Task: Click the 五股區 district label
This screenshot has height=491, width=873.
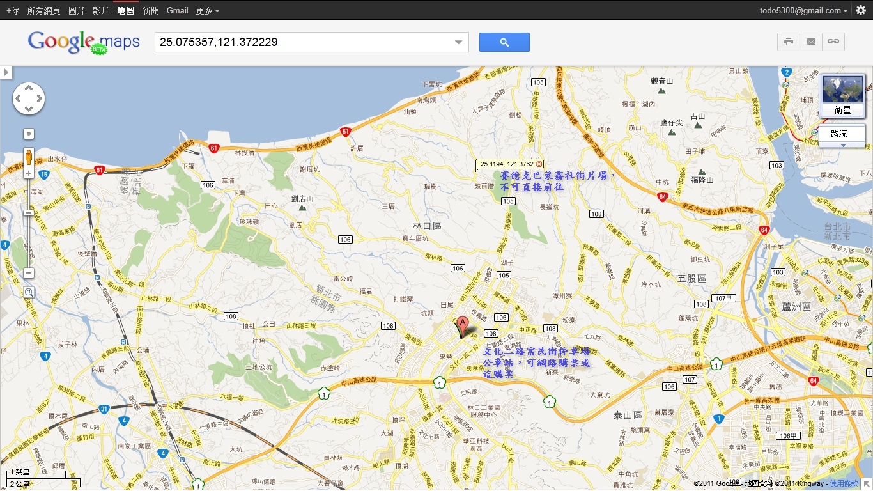Action: point(692,279)
